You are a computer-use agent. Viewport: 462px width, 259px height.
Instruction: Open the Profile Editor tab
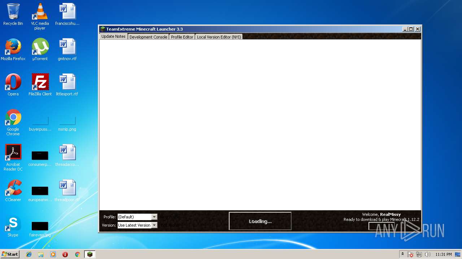point(182,37)
